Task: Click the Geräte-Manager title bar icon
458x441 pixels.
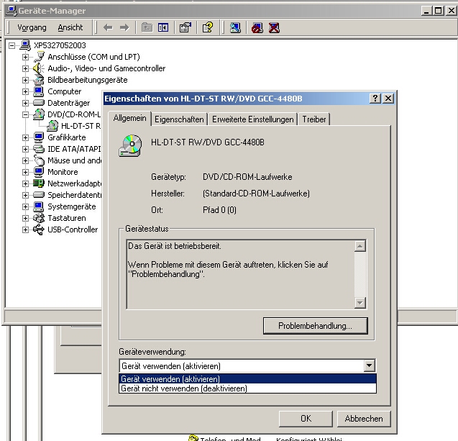Action: click(11, 11)
